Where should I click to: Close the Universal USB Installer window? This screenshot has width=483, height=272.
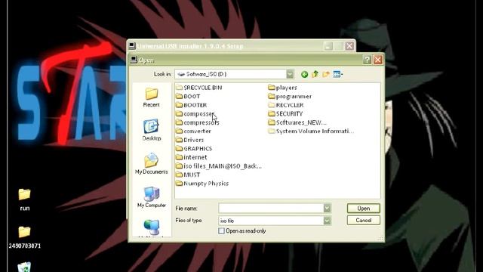pos(349,46)
